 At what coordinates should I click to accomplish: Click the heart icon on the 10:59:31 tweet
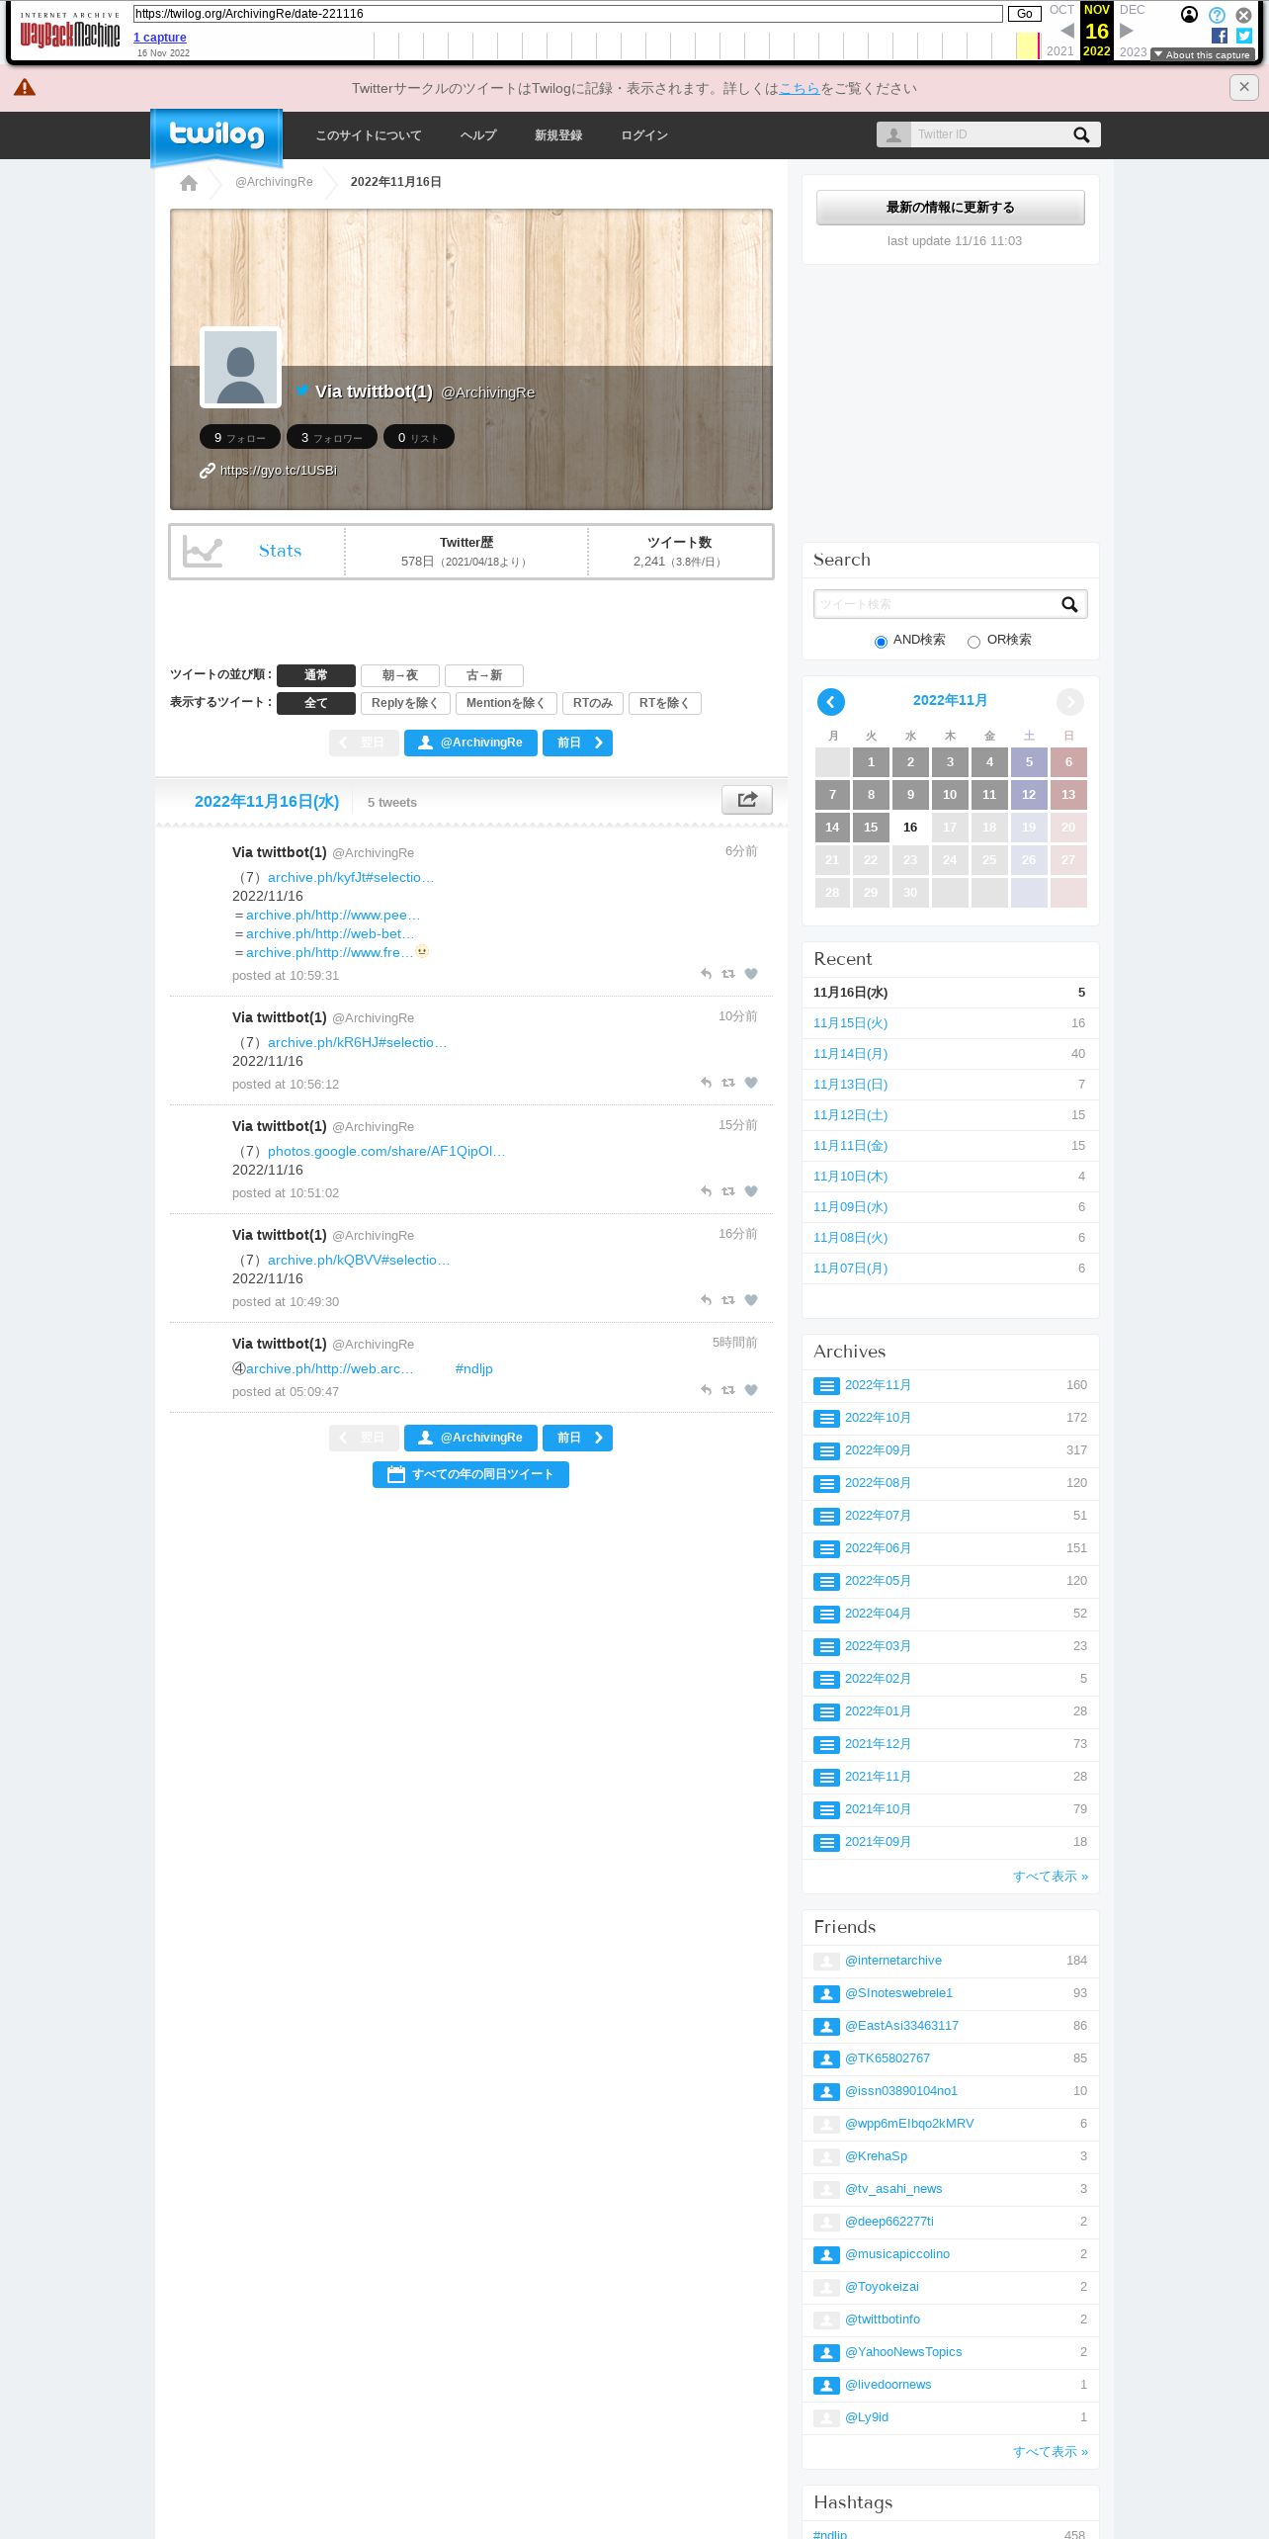pos(751,974)
